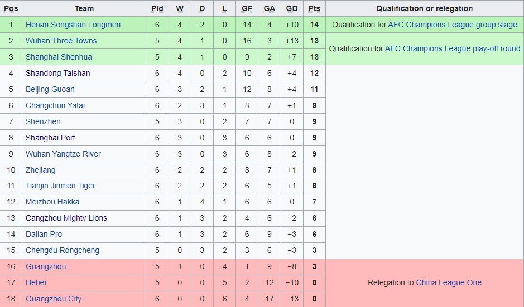Click AFC Champions League play-off round link
This screenshot has width=524, height=307.
pos(453,48)
